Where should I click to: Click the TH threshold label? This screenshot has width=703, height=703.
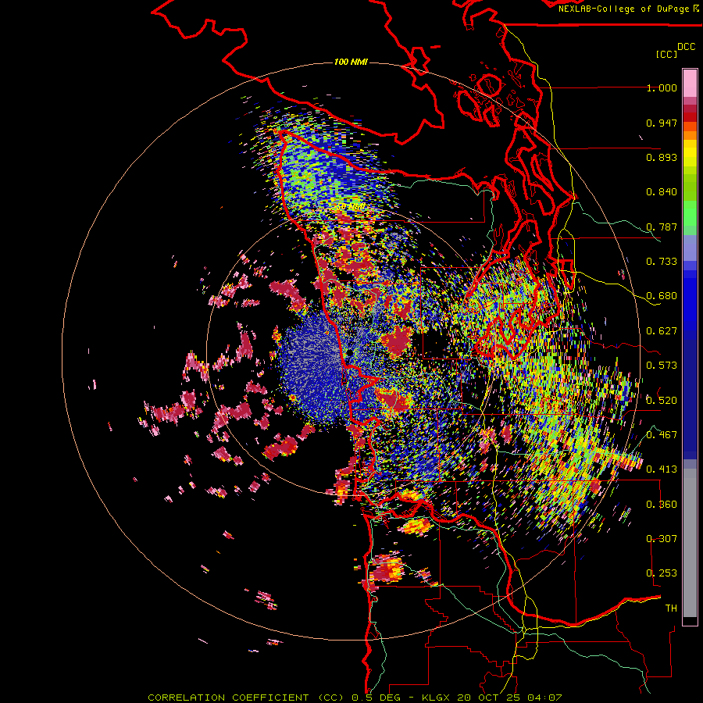pyautogui.click(x=671, y=608)
